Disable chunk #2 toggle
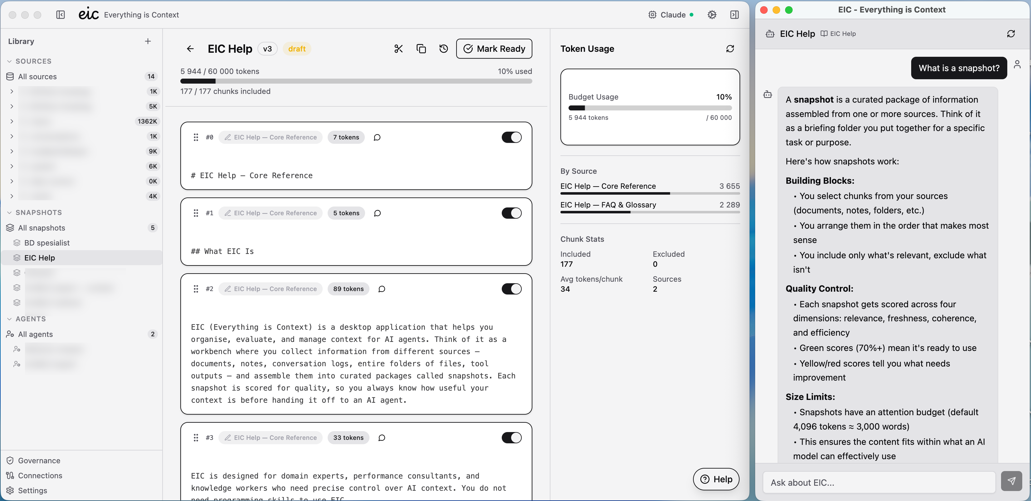The height and width of the screenshot is (501, 1031). tap(511, 289)
